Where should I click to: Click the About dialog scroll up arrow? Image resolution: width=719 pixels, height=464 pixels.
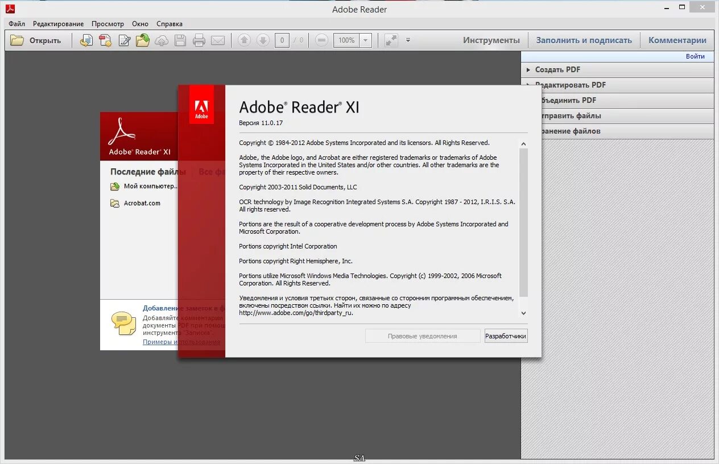tap(523, 144)
